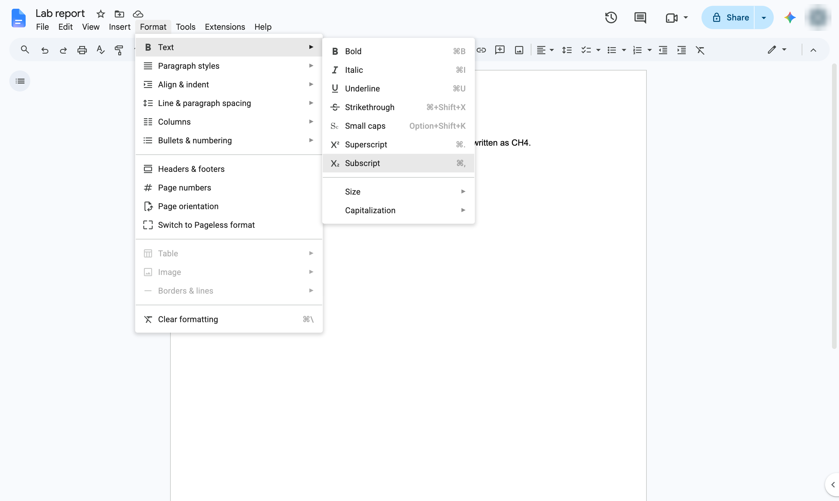Open the Paragraph styles submenu

[x=229, y=66]
